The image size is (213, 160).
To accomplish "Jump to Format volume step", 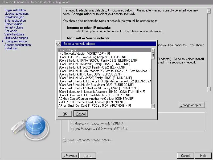I will coord(14,27).
